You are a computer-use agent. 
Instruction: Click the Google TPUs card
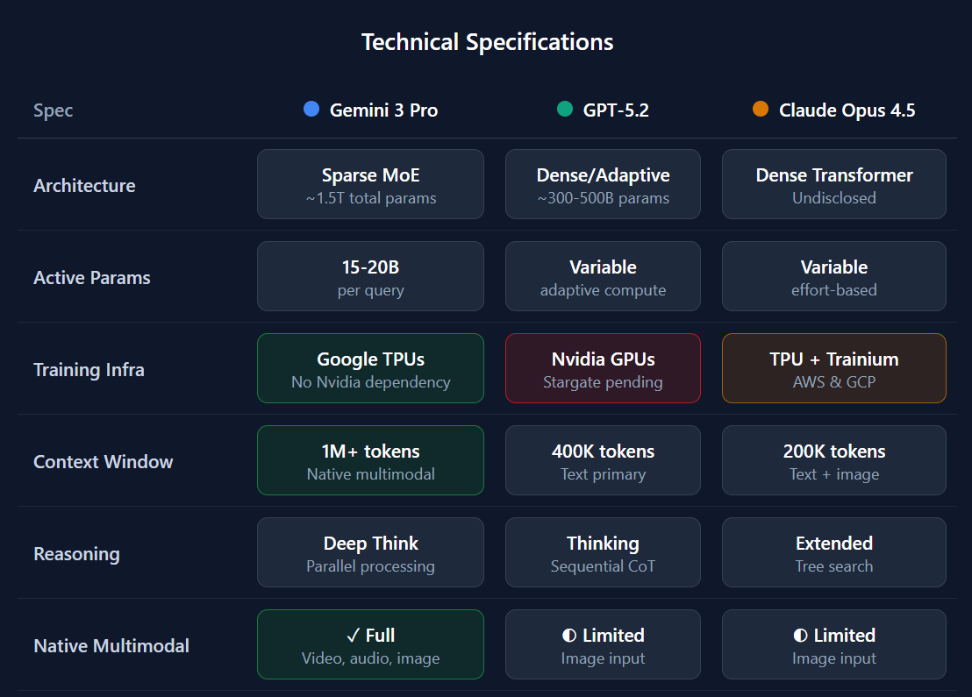pos(371,368)
